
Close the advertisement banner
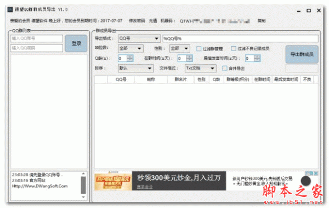click(316, 173)
